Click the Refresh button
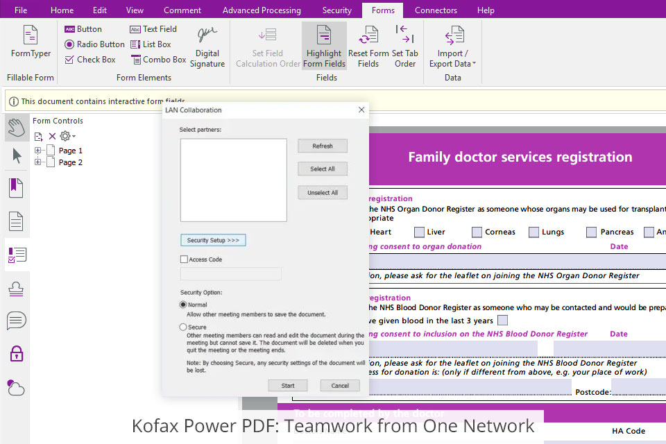666x444 pixels. pyautogui.click(x=323, y=146)
